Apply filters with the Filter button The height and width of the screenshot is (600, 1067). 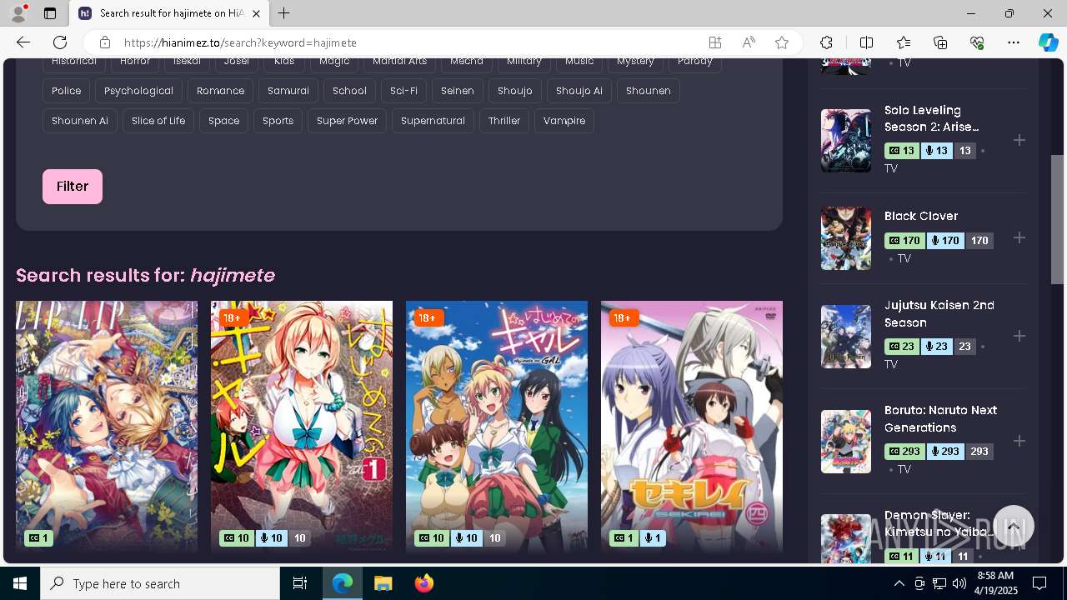[x=73, y=187]
